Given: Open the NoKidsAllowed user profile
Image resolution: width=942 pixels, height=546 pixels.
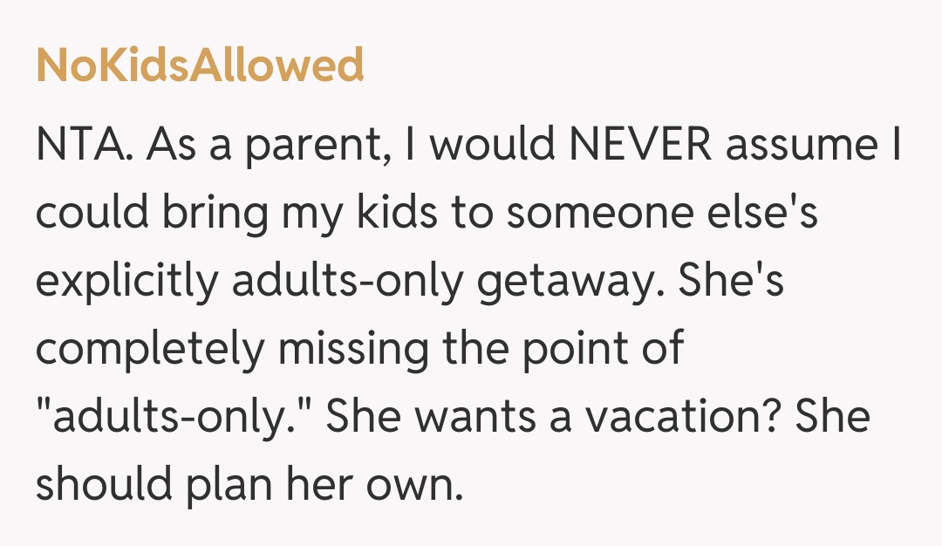Looking at the screenshot, I should 200,66.
